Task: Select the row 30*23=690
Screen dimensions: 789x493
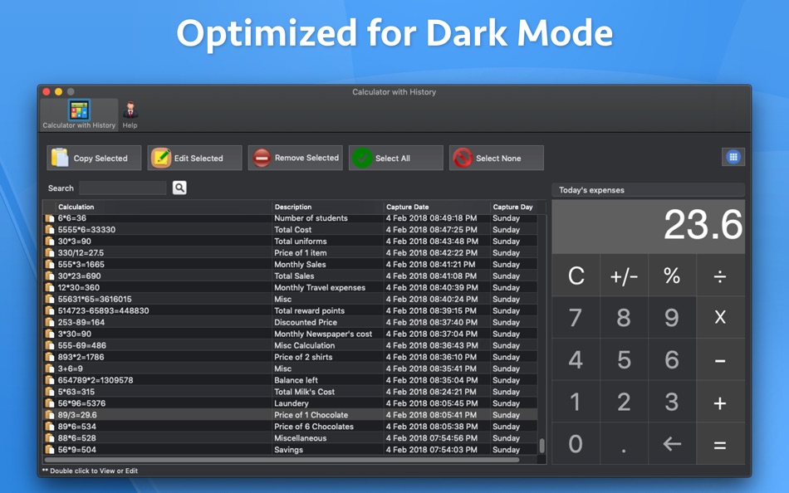Action: click(x=291, y=276)
